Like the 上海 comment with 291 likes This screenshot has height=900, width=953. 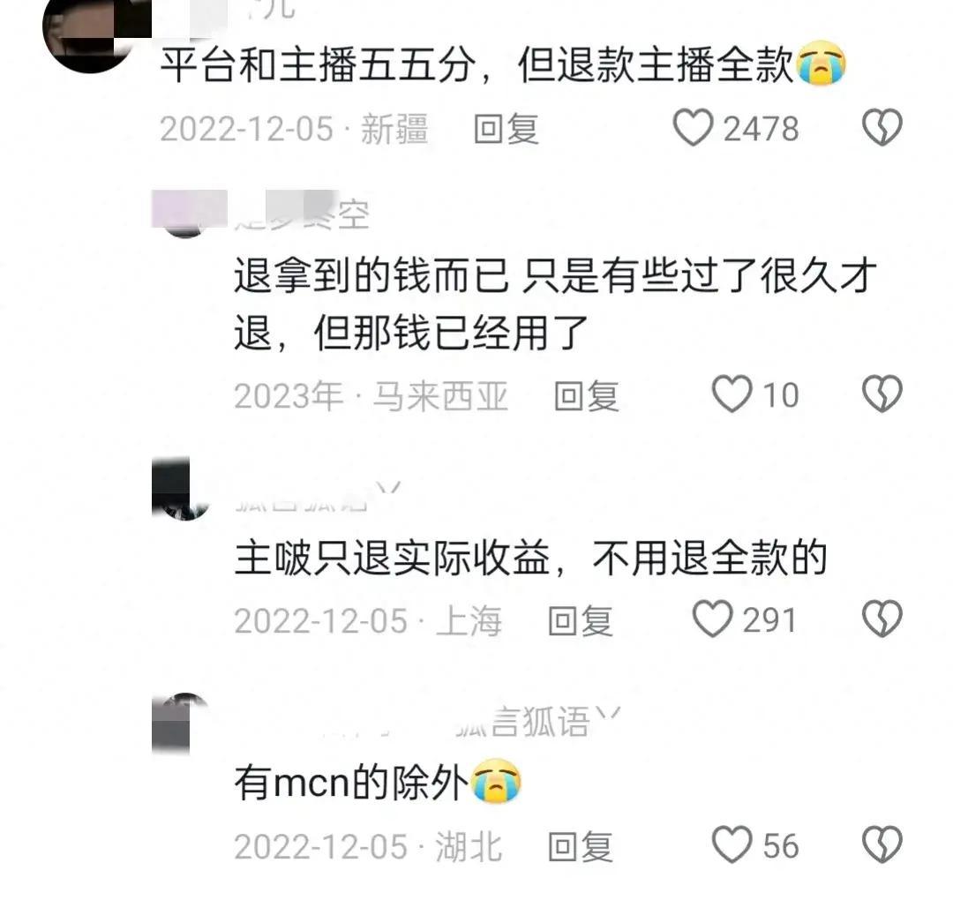(712, 619)
